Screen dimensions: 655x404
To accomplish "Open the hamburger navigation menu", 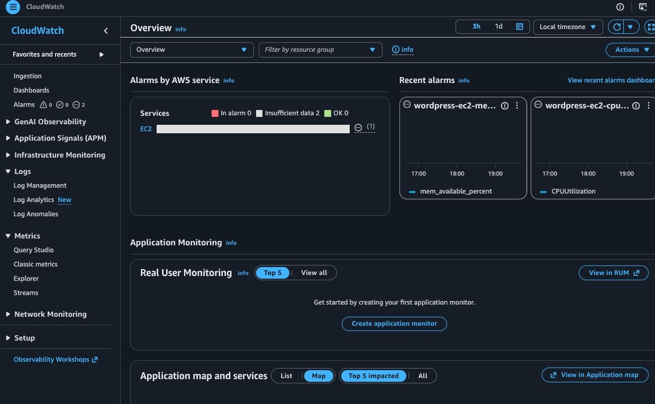I will [13, 7].
